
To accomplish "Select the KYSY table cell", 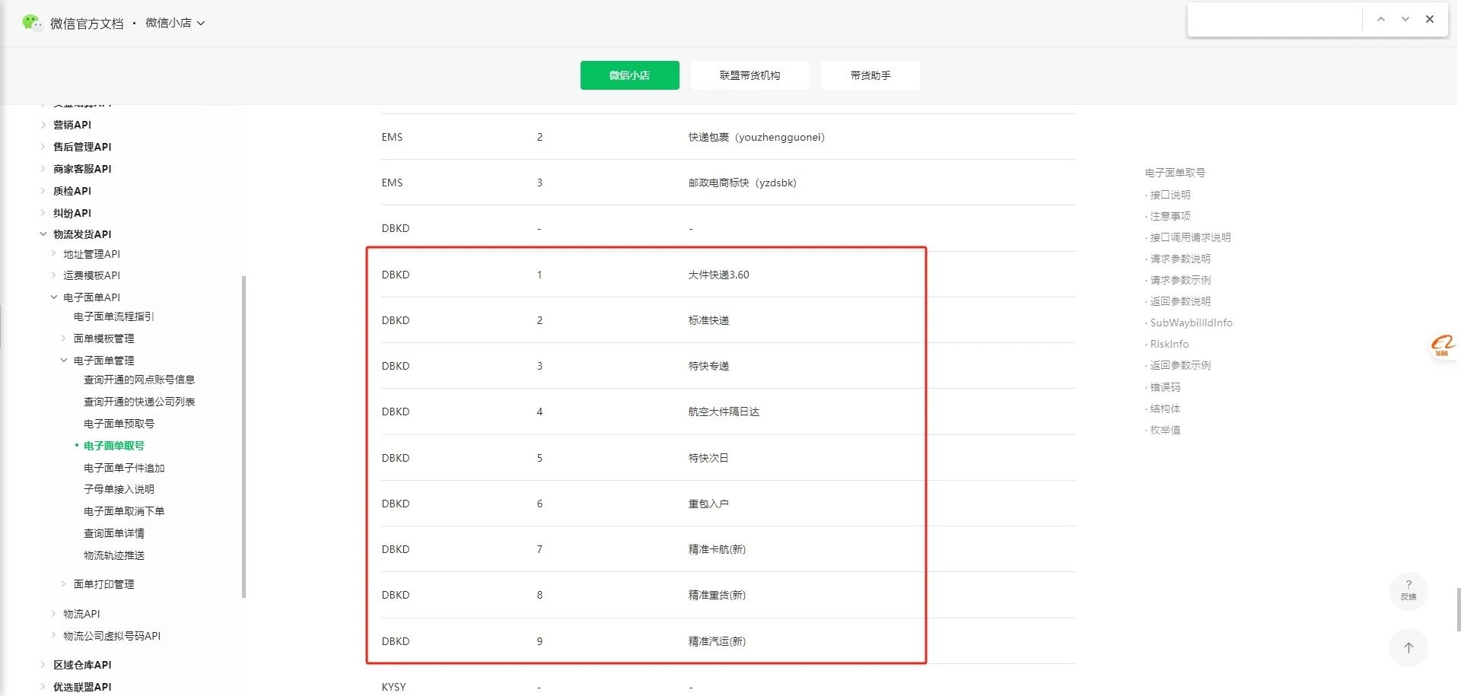I will [x=393, y=687].
